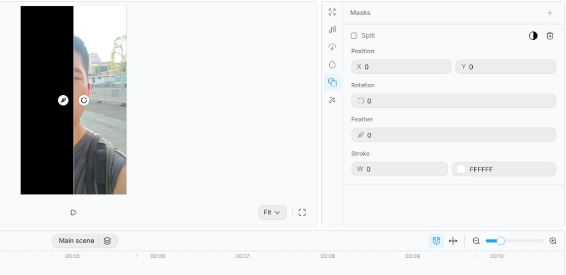
Task: Invert the Split mask
Action: (x=533, y=36)
